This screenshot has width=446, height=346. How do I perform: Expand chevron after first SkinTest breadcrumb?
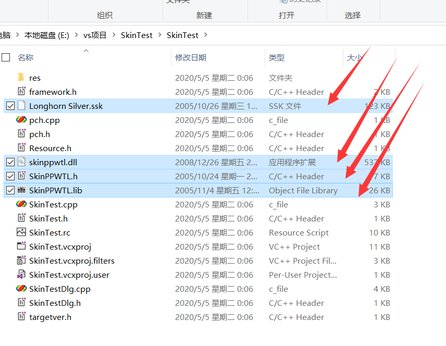click(x=159, y=35)
